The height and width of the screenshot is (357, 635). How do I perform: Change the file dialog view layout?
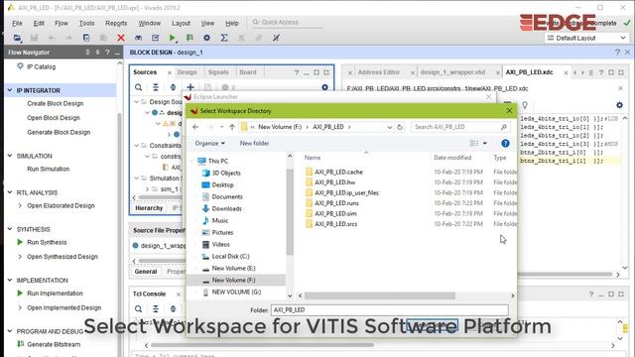tap(474, 143)
